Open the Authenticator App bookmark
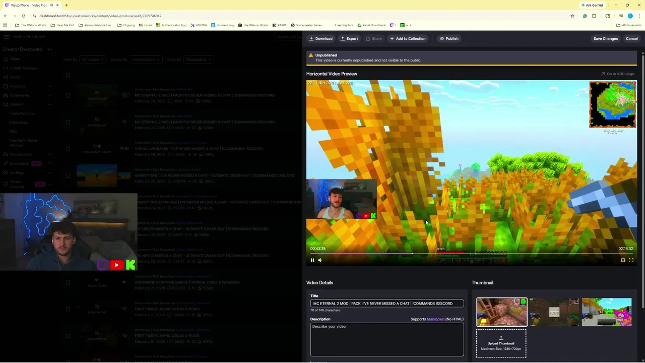Image resolution: width=645 pixels, height=363 pixels. click(171, 25)
